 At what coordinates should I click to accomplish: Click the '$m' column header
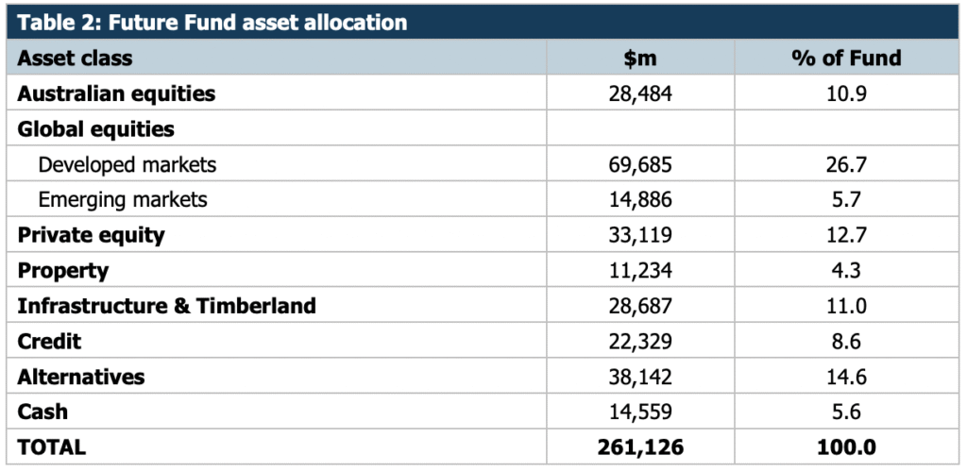(x=640, y=58)
